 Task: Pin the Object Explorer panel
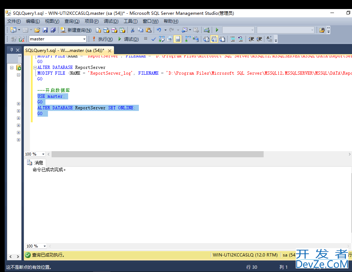point(12,50)
